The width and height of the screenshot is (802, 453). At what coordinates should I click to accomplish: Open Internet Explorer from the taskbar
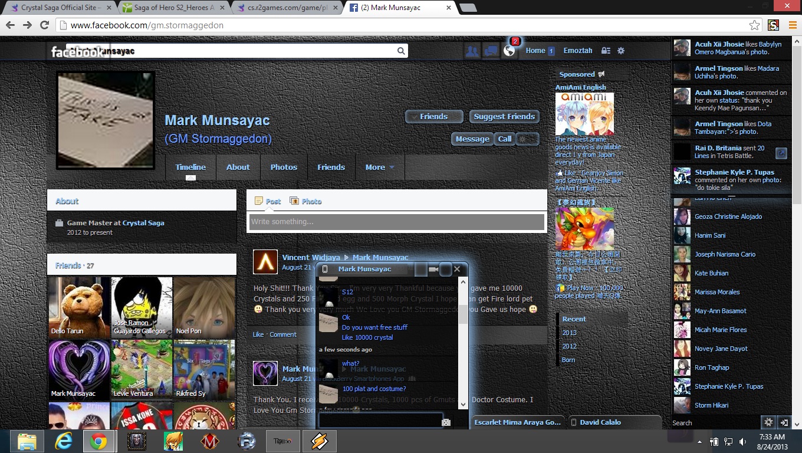coord(63,441)
